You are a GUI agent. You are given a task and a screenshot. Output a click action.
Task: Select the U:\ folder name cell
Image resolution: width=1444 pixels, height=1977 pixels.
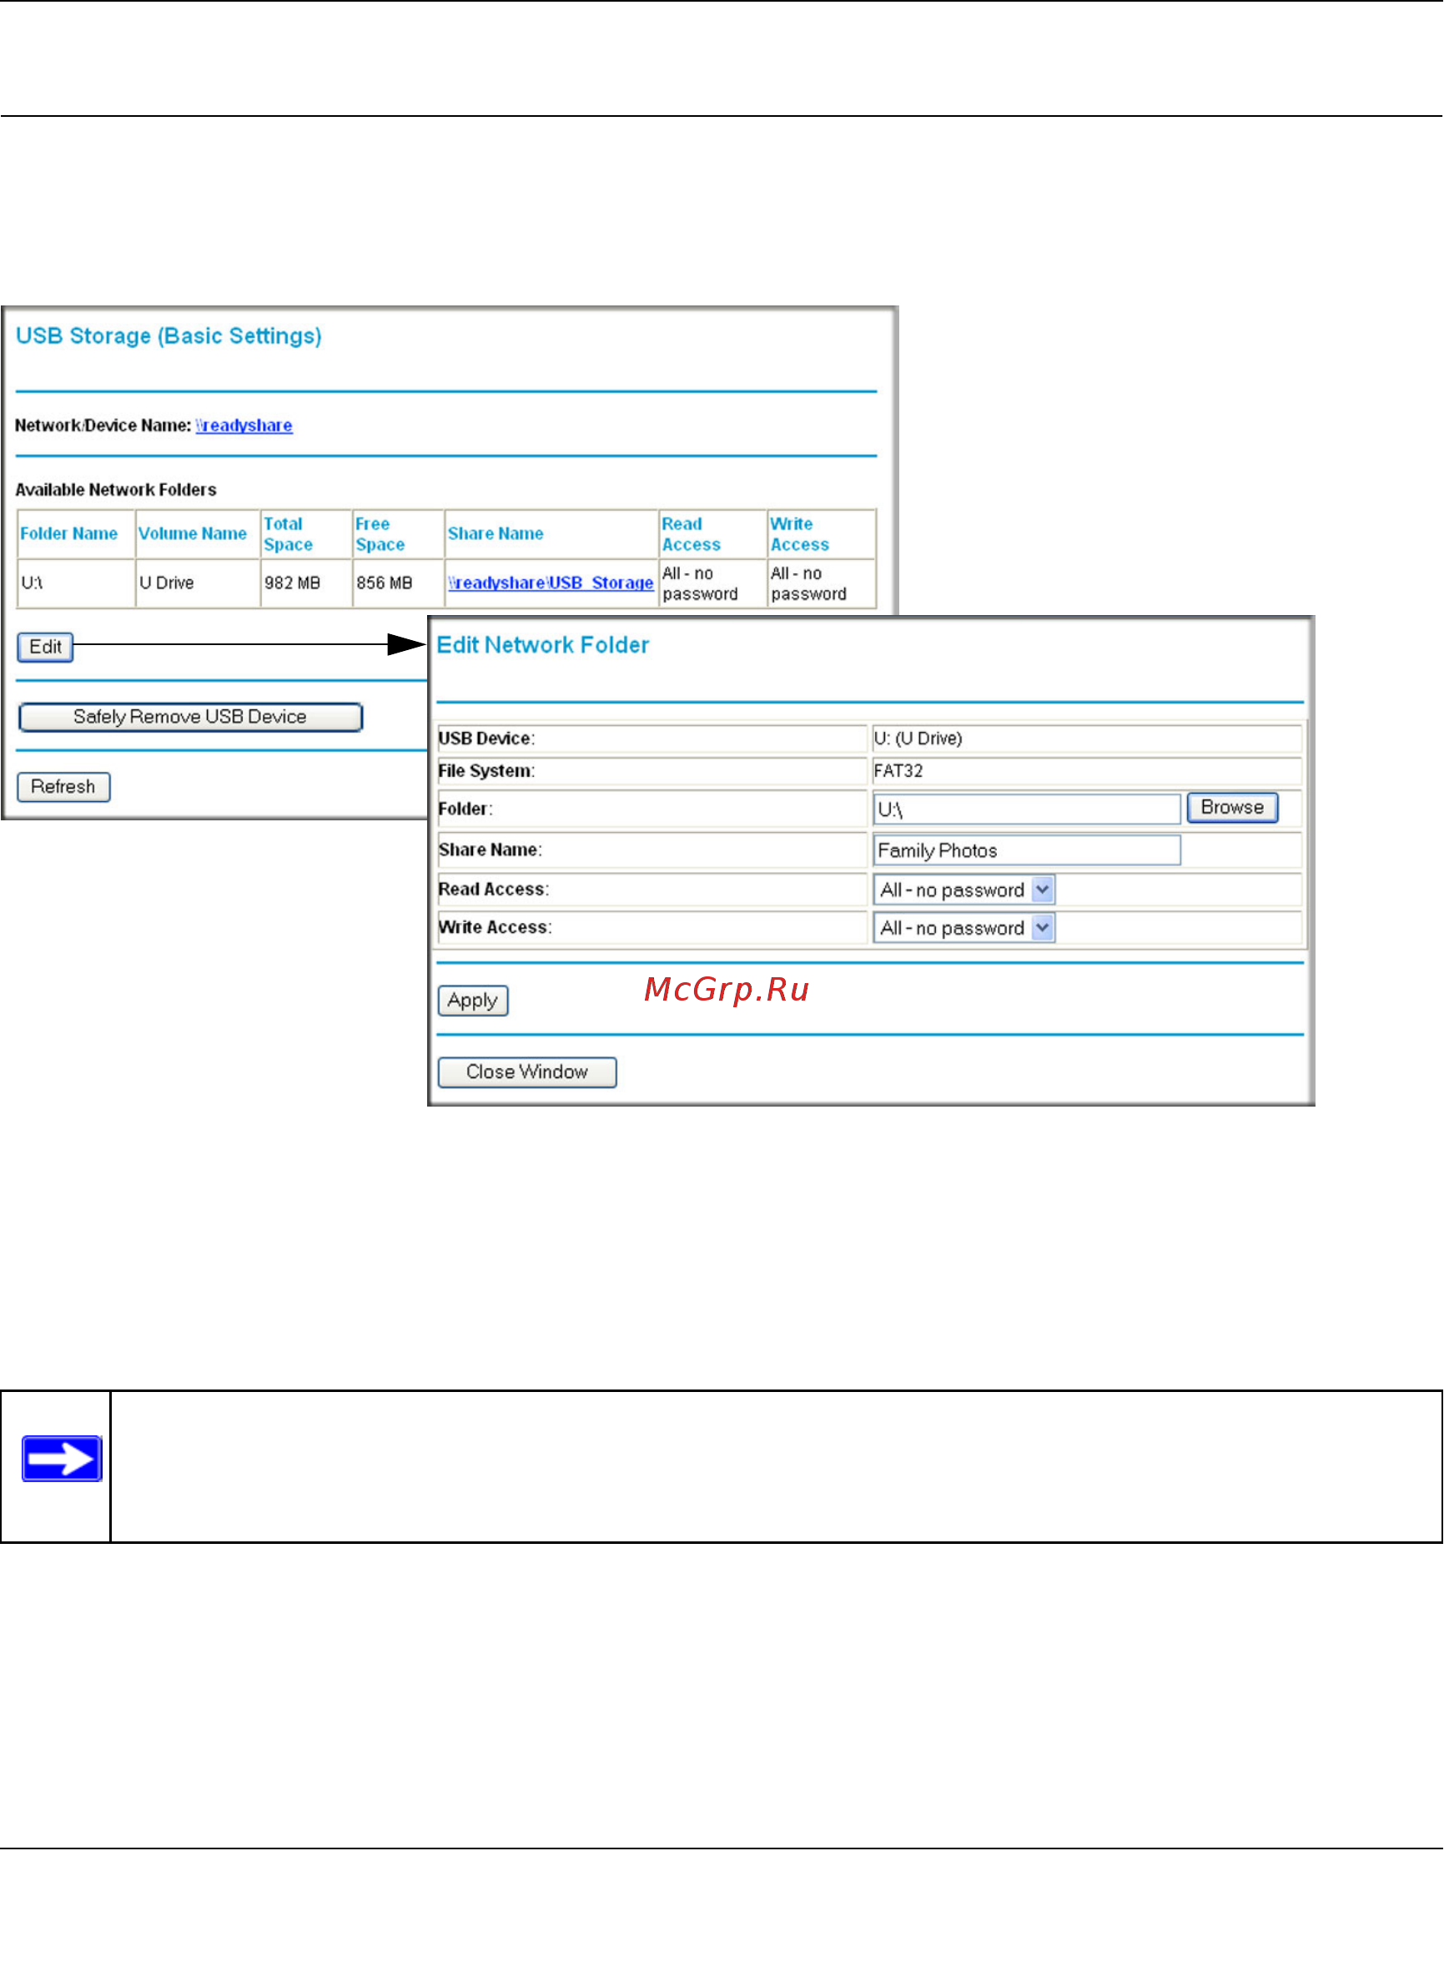coord(77,583)
